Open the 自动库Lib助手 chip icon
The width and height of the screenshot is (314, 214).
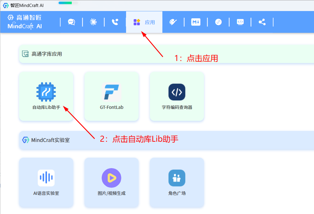[46, 92]
